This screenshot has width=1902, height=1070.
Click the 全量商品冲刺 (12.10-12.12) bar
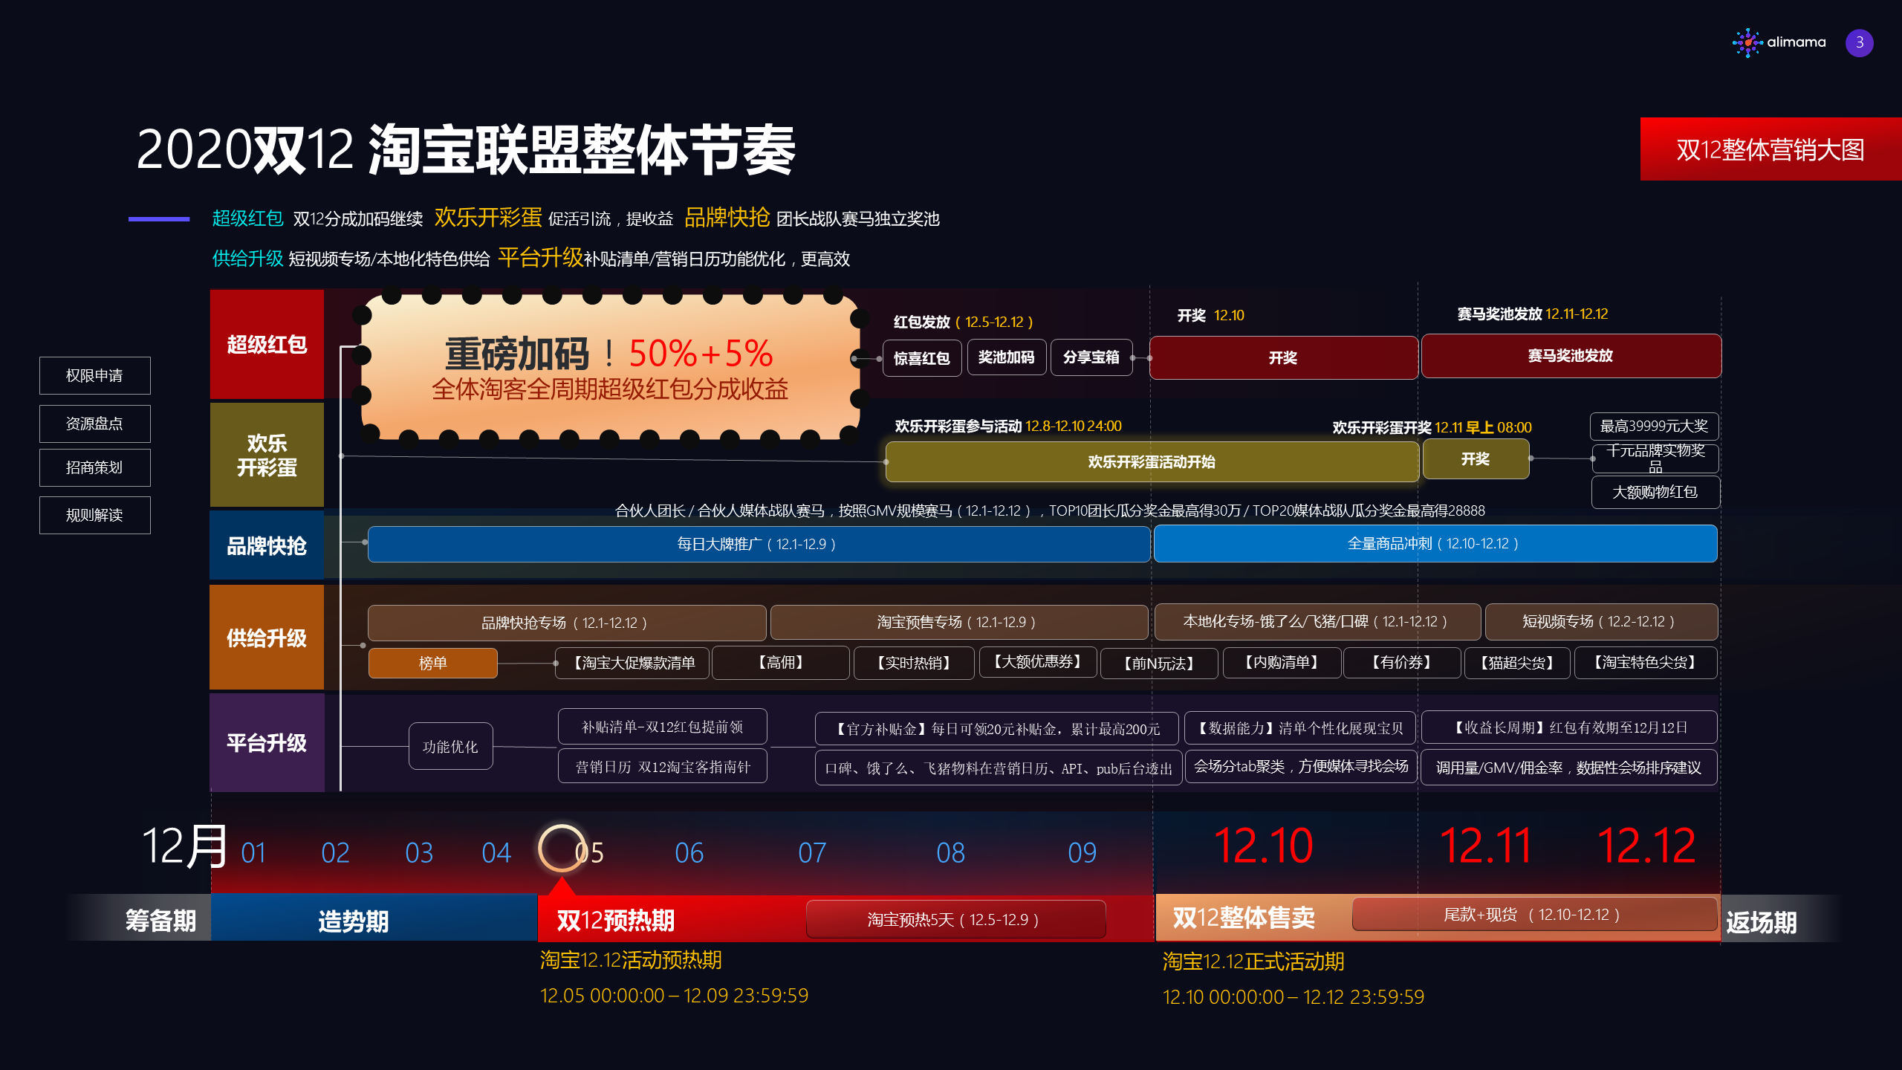tap(1435, 543)
